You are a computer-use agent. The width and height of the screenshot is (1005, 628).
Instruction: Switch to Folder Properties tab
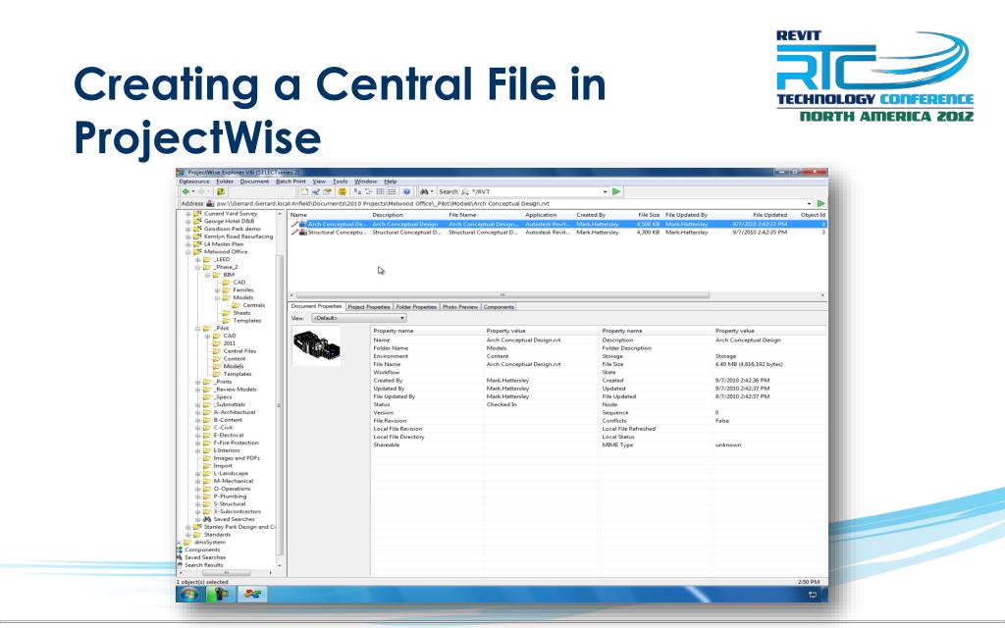pyautogui.click(x=416, y=307)
